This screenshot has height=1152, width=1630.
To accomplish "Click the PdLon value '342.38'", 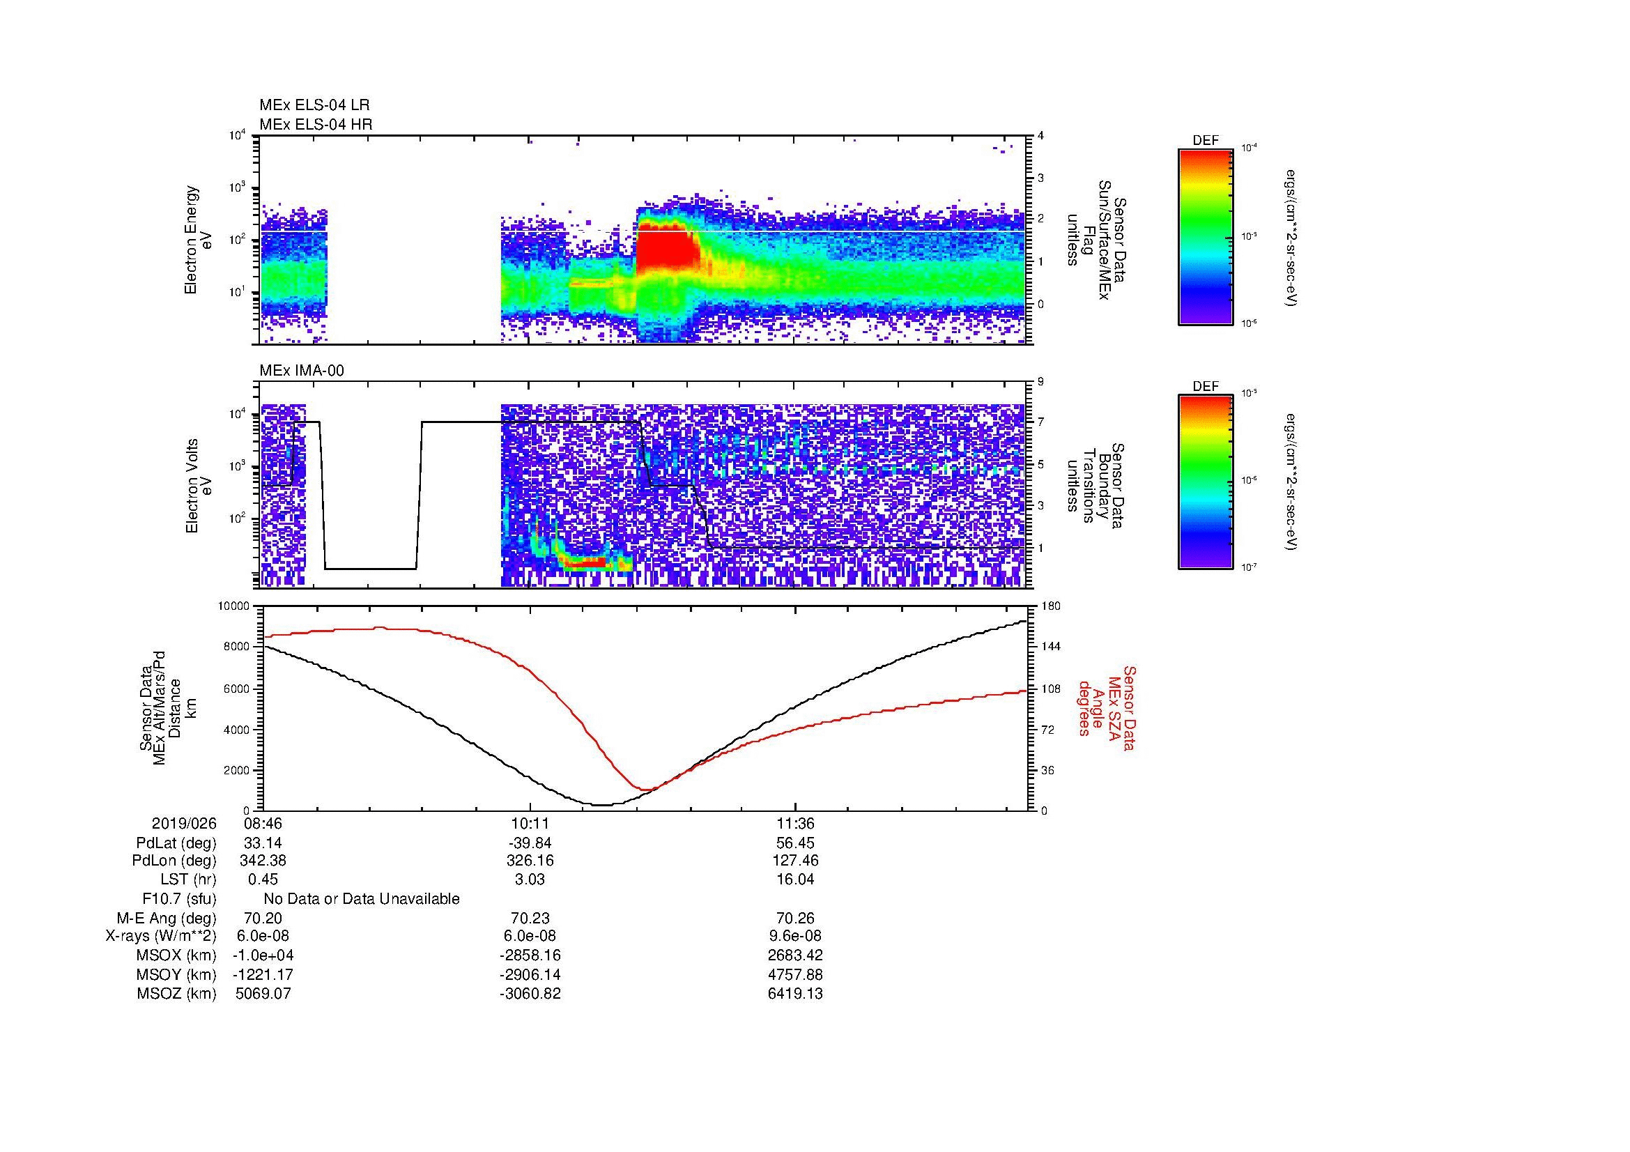I will click(263, 861).
